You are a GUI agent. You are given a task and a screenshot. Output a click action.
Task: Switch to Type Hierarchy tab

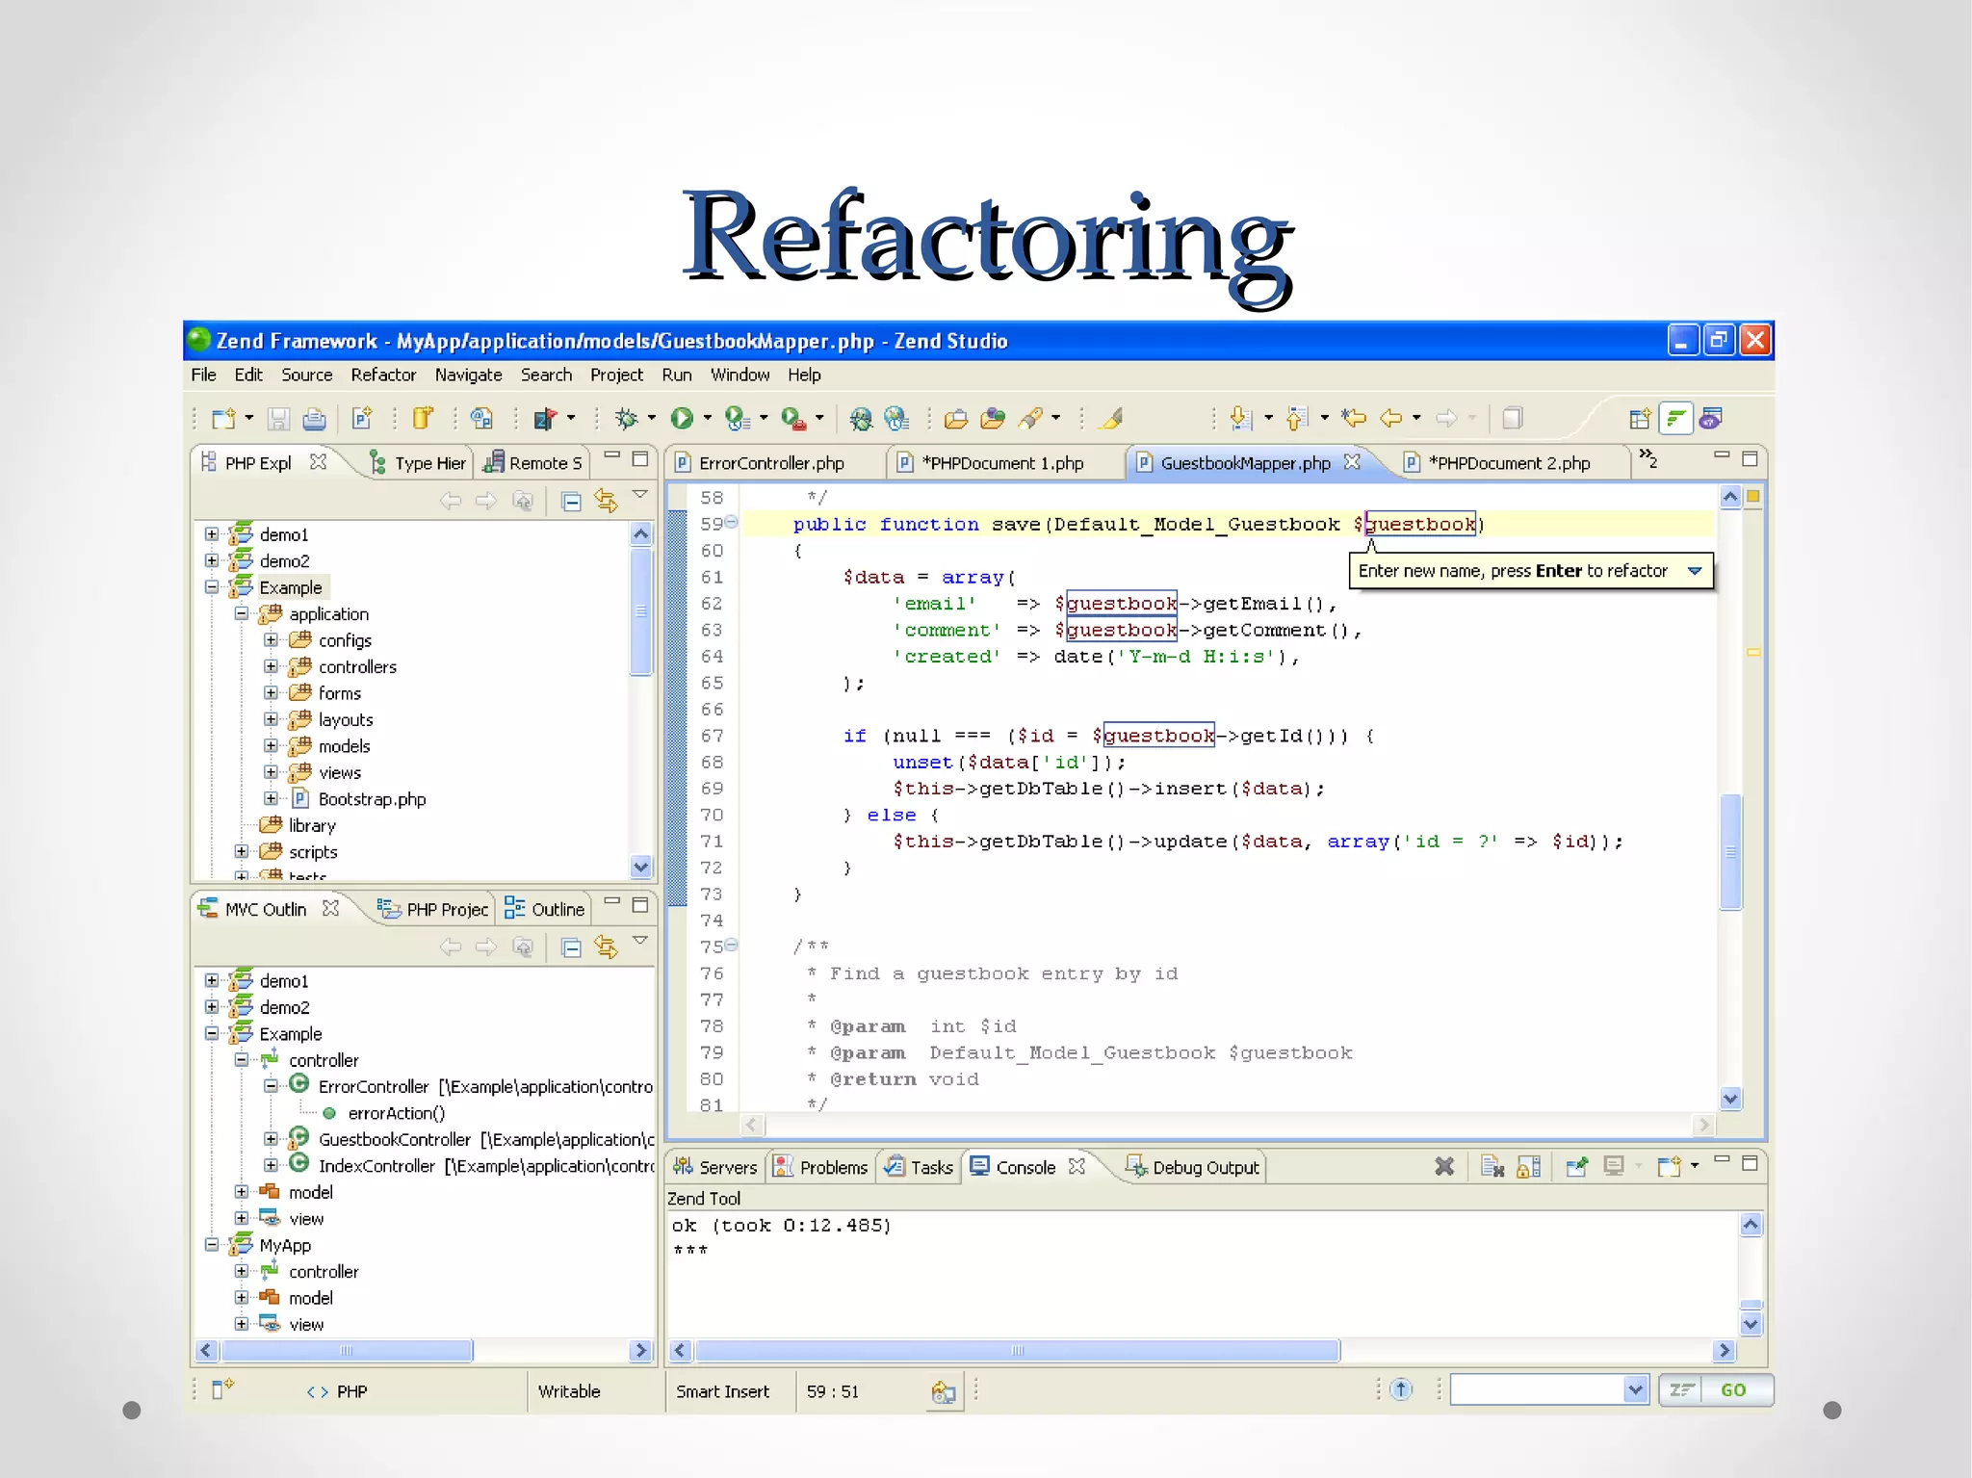pyautogui.click(x=418, y=463)
